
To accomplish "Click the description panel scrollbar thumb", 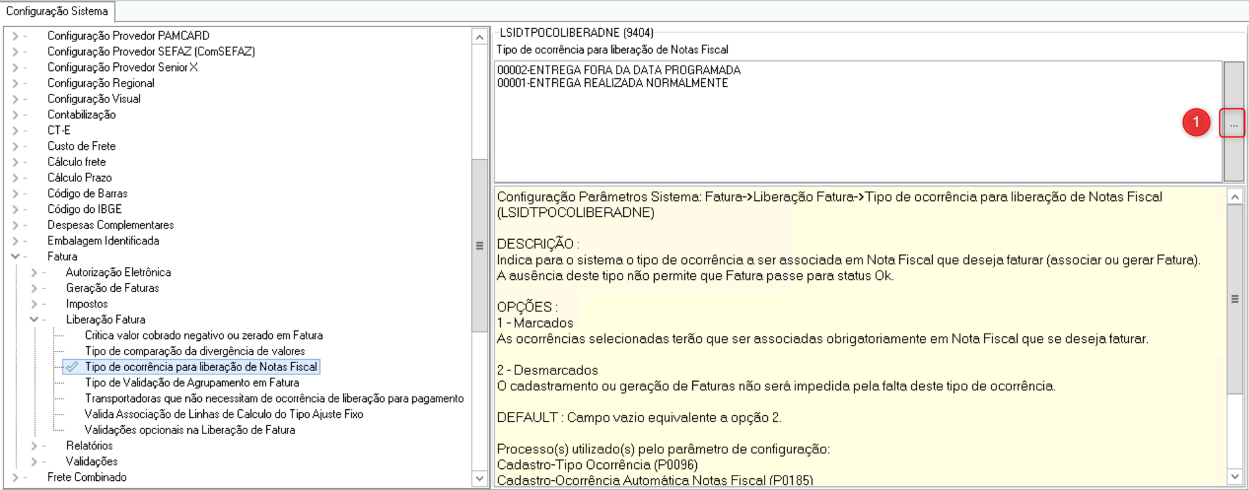I will click(x=1235, y=299).
